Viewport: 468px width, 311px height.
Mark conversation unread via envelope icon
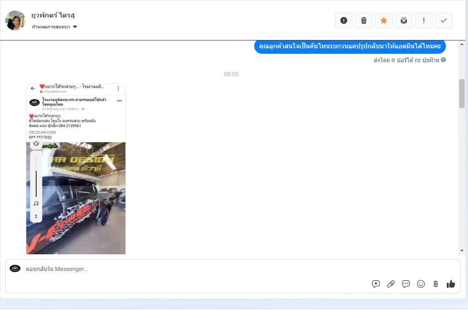tap(404, 20)
